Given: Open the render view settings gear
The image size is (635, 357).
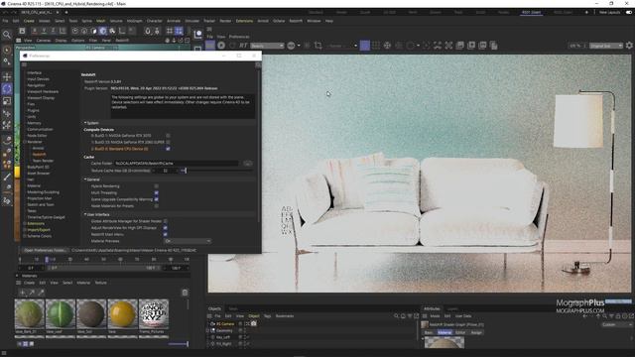Looking at the screenshot, I should pos(629,46).
